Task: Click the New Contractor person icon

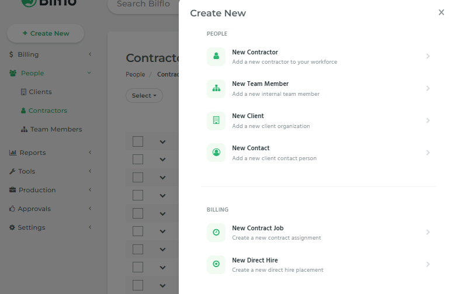Action: pos(216,56)
